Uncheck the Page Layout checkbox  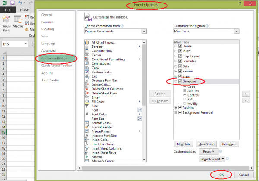pos(180,56)
